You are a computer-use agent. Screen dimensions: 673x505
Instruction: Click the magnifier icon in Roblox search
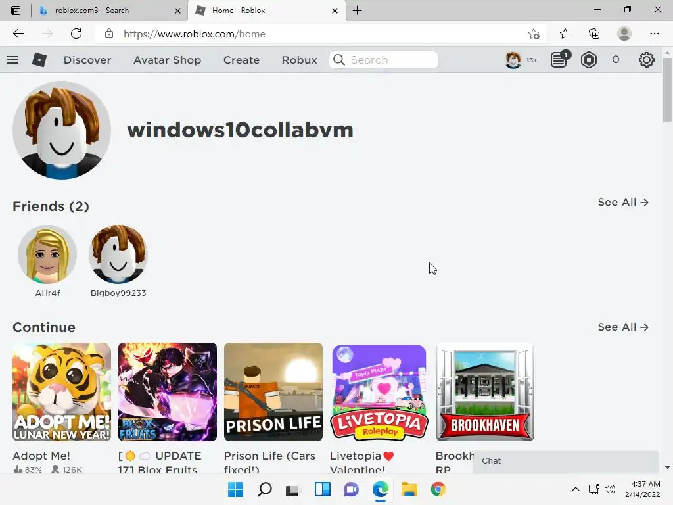339,60
